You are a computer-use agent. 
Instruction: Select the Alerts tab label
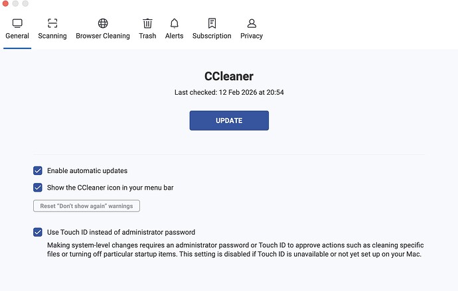pos(175,36)
